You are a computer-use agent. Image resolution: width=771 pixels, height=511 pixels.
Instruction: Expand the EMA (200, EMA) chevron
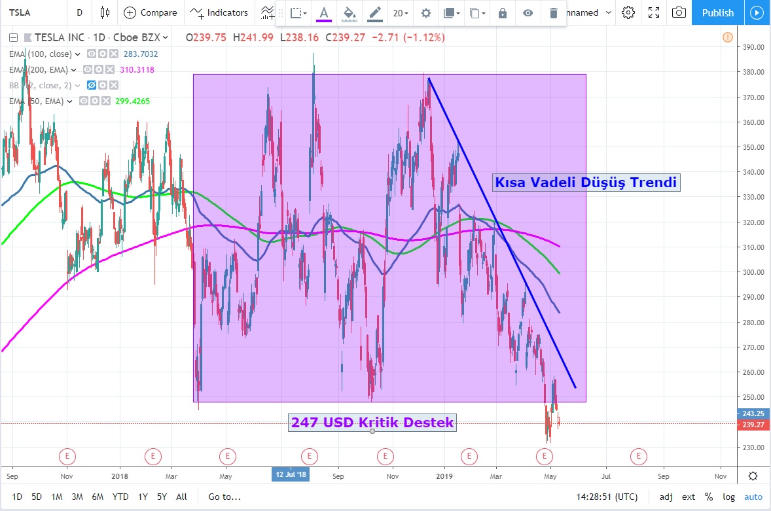click(73, 70)
